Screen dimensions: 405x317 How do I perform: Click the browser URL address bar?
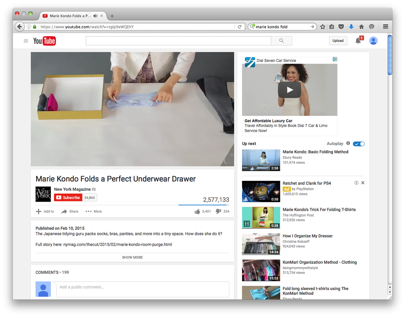click(137, 27)
